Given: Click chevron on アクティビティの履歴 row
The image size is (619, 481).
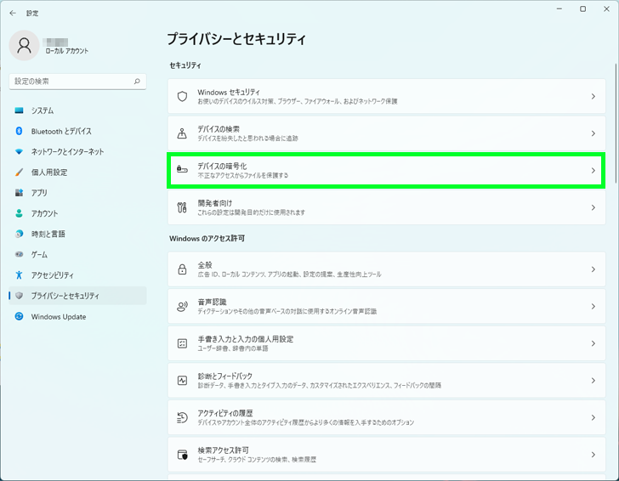Looking at the screenshot, I should click(x=593, y=417).
